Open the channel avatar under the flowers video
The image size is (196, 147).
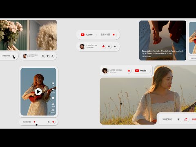tap(25, 56)
